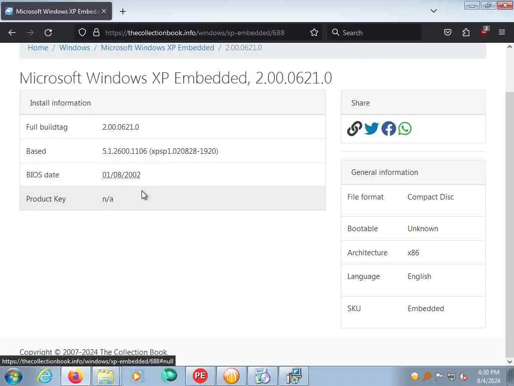Open the extensions puzzle menu
This screenshot has height=386, width=514.
[466, 33]
